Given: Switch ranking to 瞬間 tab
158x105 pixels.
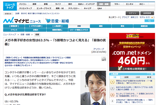Looking at the screenshot, I should 149,77.
